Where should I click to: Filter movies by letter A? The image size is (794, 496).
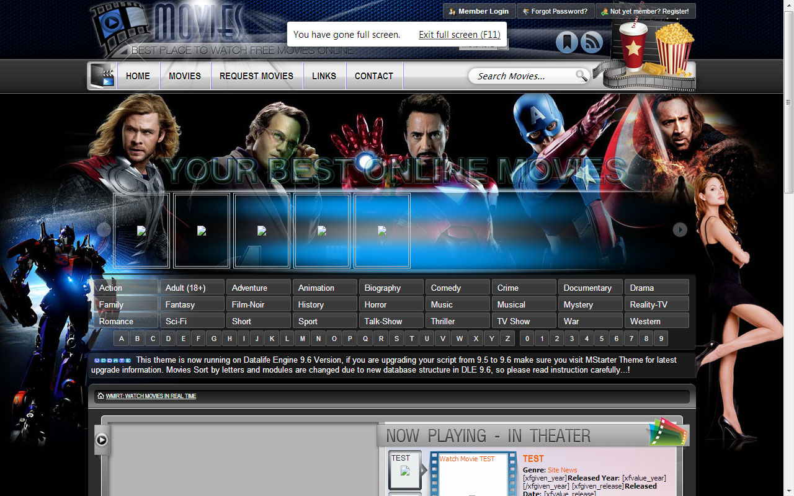pyautogui.click(x=122, y=339)
